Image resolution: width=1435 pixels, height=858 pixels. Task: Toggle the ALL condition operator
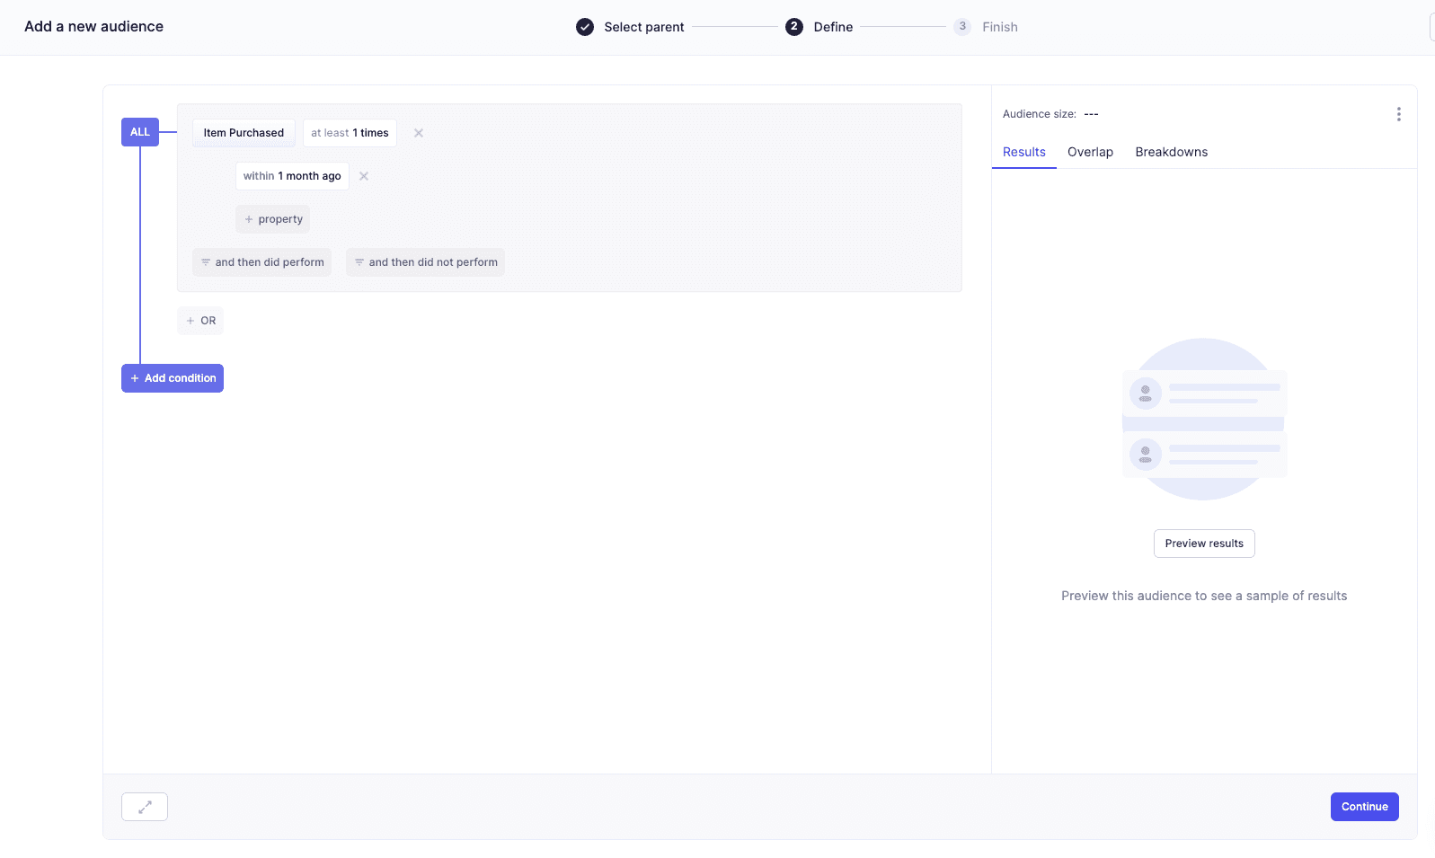[140, 132]
